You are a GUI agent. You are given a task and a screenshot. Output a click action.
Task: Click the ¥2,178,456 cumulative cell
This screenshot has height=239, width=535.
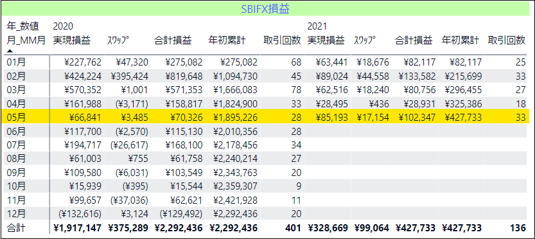[235, 145]
